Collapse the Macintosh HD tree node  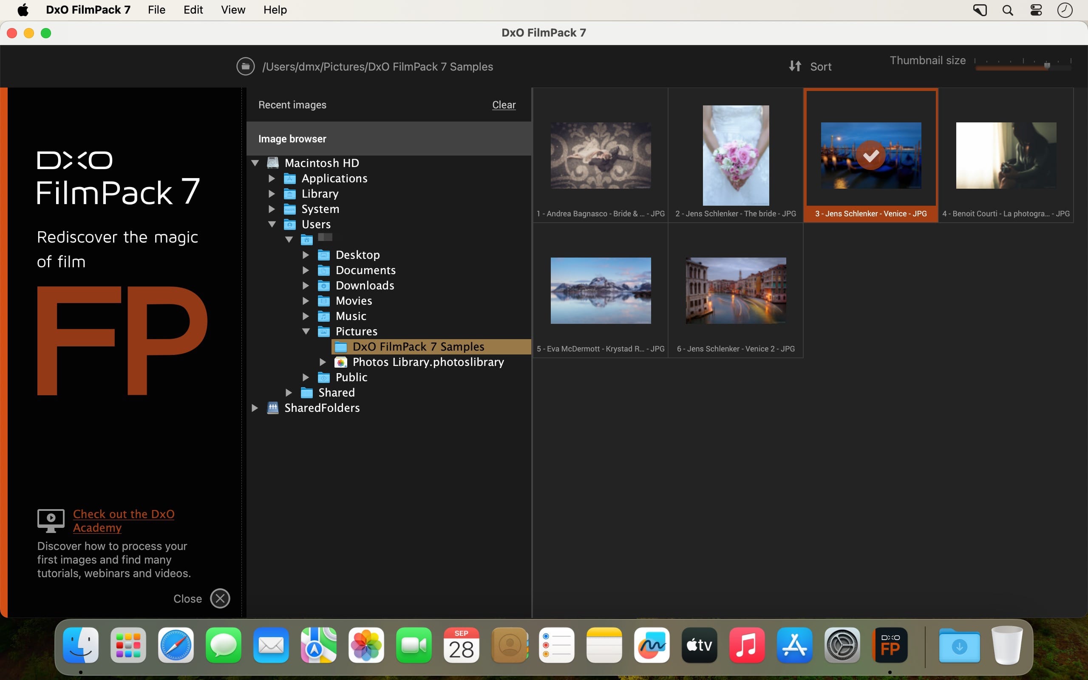click(255, 163)
